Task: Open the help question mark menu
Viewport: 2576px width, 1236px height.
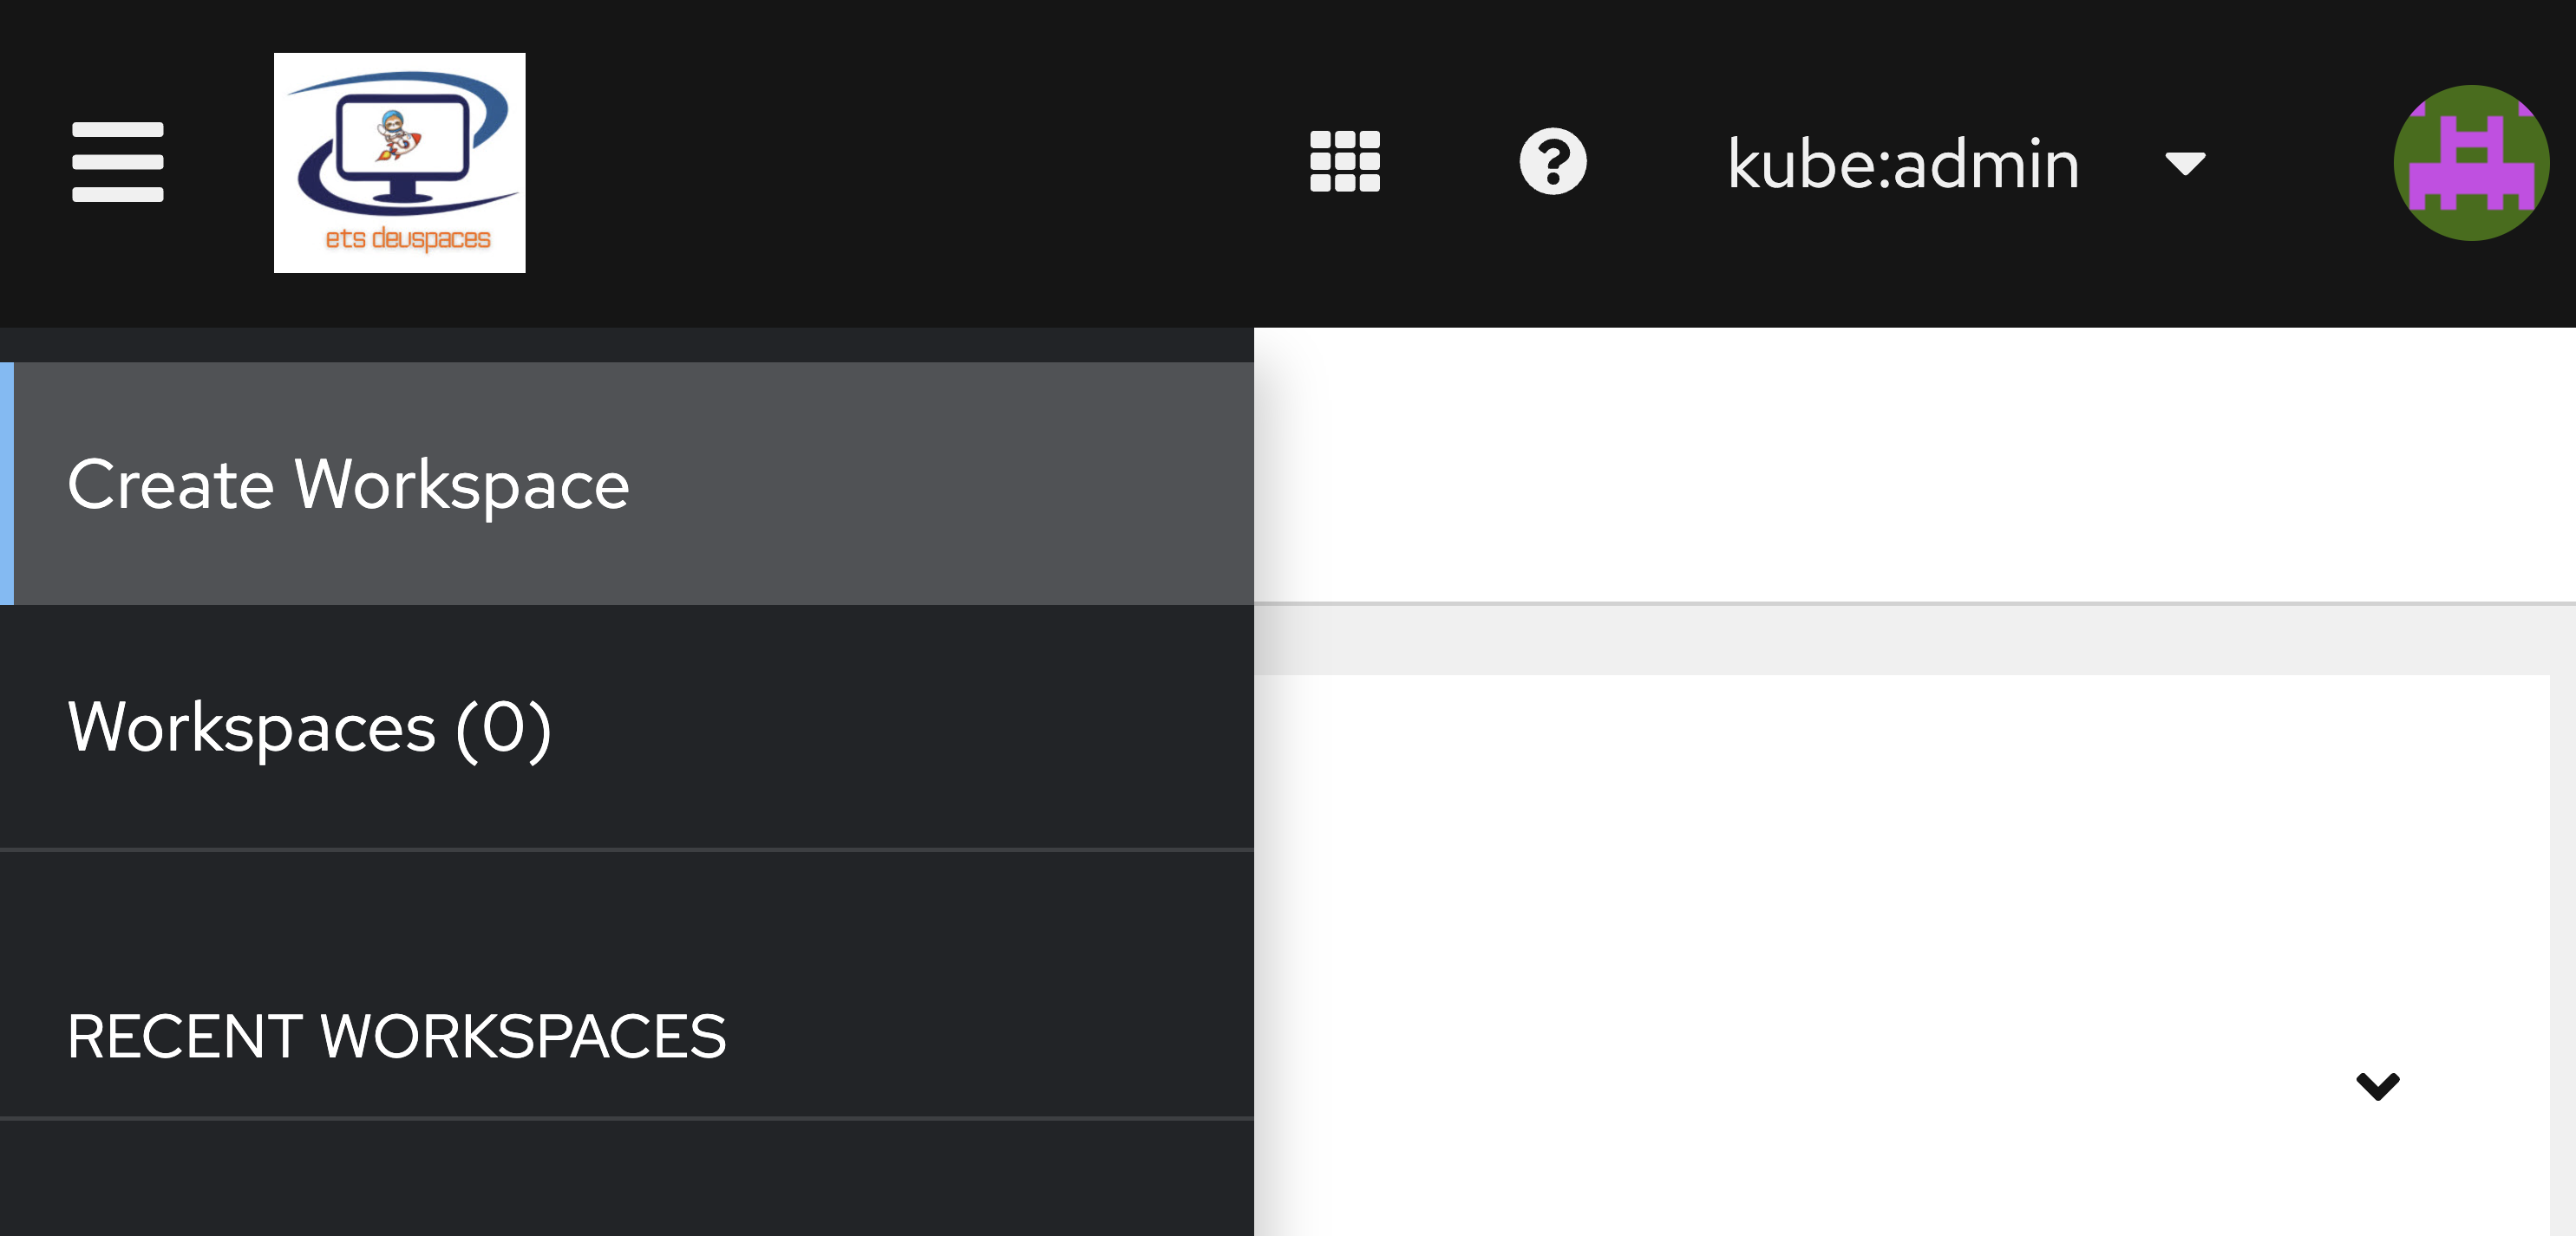Action: tap(1552, 162)
